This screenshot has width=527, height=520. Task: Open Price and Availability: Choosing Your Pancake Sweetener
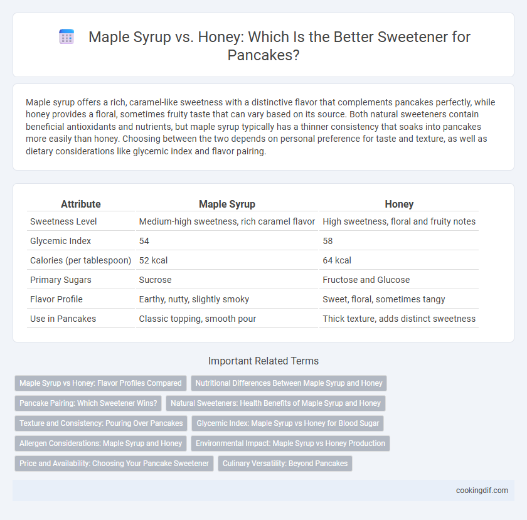coord(114,464)
